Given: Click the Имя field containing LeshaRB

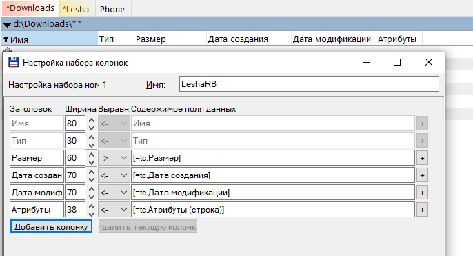Looking at the screenshot, I should click(x=309, y=84).
